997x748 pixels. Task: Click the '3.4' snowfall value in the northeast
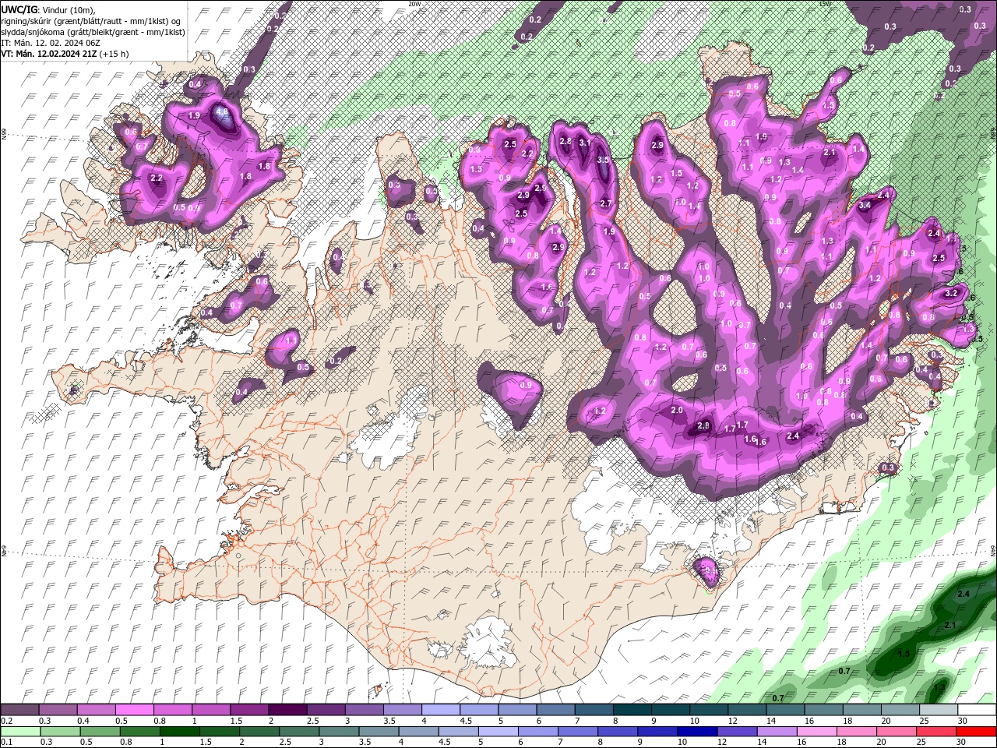pyautogui.click(x=865, y=206)
